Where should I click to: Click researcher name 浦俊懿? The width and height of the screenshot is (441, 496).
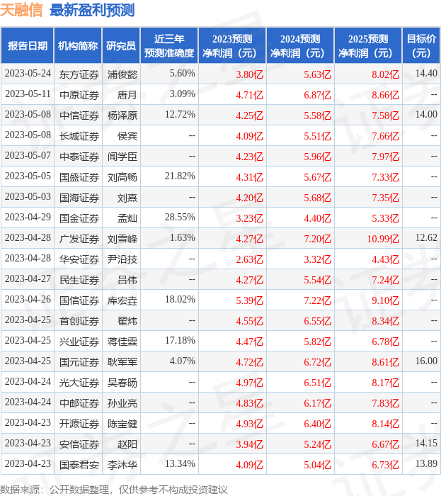[x=122, y=74]
